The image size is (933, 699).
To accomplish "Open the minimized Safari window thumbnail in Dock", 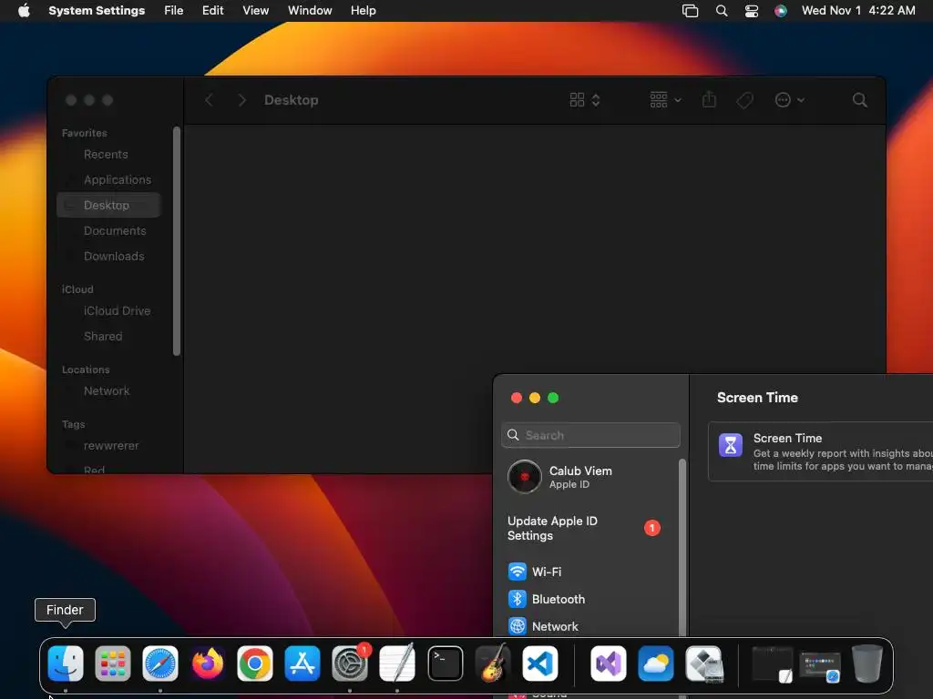I will tap(819, 666).
